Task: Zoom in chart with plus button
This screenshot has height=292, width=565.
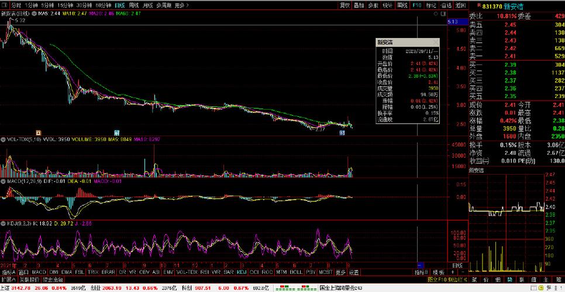Action: click(453, 272)
